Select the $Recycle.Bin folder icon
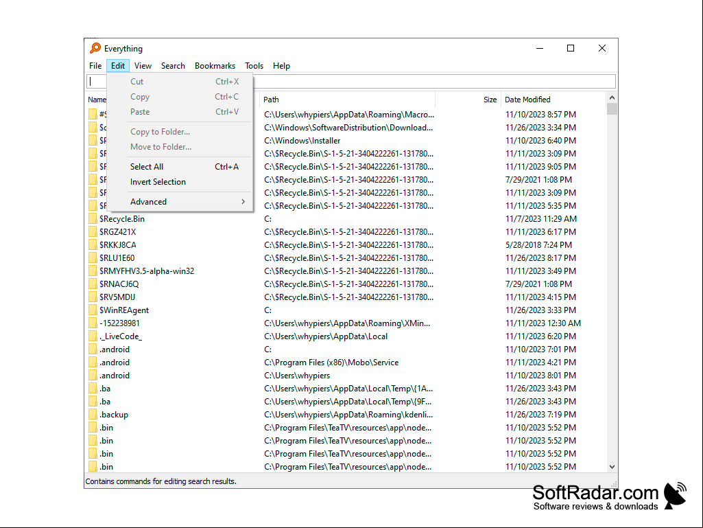The height and width of the screenshot is (528, 703). tap(93, 218)
